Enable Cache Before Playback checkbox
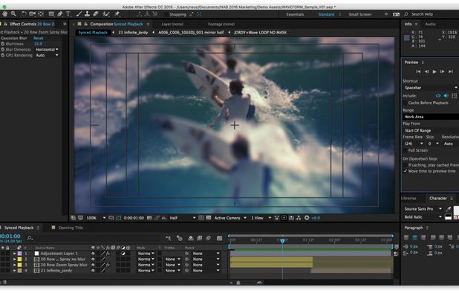Image resolution: width=459 pixels, height=293 pixels. coord(406,103)
